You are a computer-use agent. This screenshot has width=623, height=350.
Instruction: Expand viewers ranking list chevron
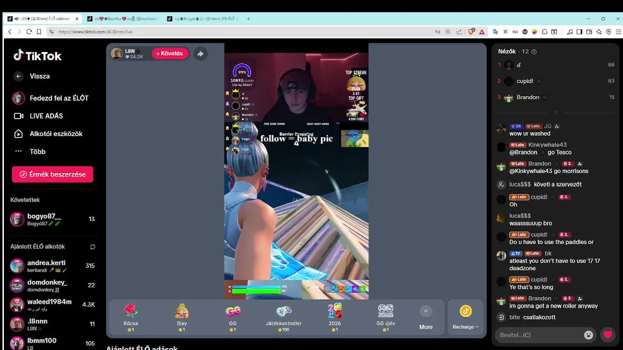click(555, 113)
